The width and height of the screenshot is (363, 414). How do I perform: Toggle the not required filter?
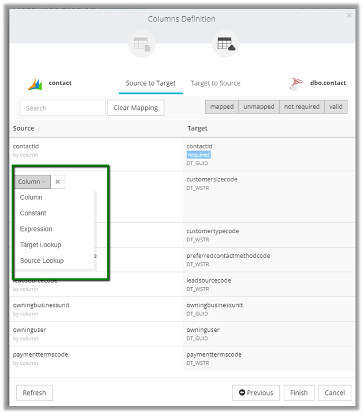point(301,107)
